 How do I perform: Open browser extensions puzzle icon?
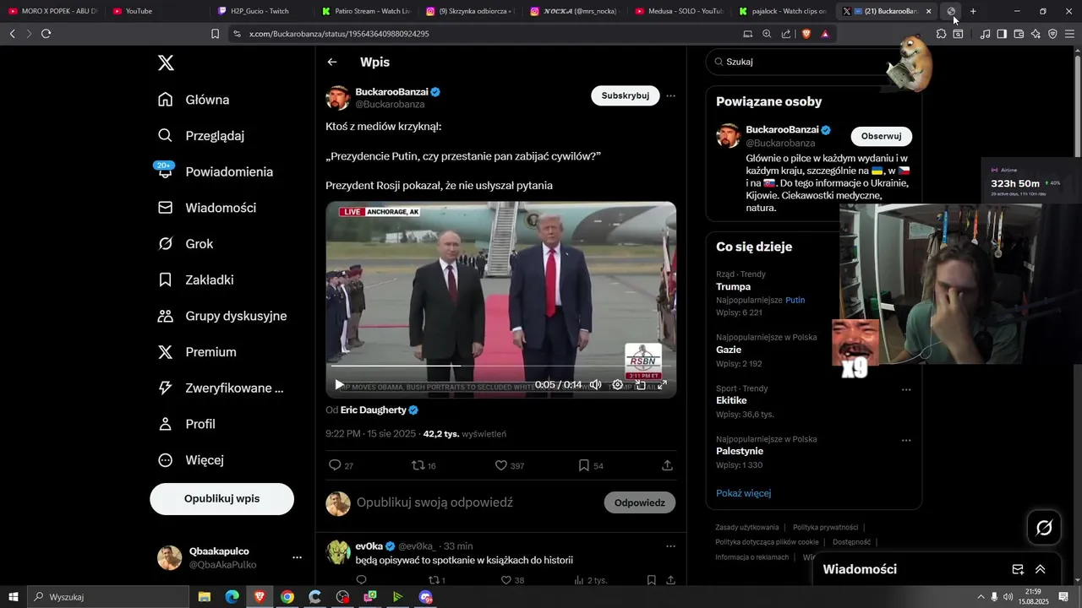point(941,34)
